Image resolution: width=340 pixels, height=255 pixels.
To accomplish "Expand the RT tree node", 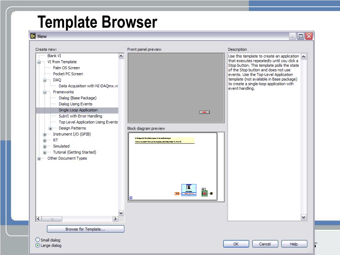I will point(45,140).
